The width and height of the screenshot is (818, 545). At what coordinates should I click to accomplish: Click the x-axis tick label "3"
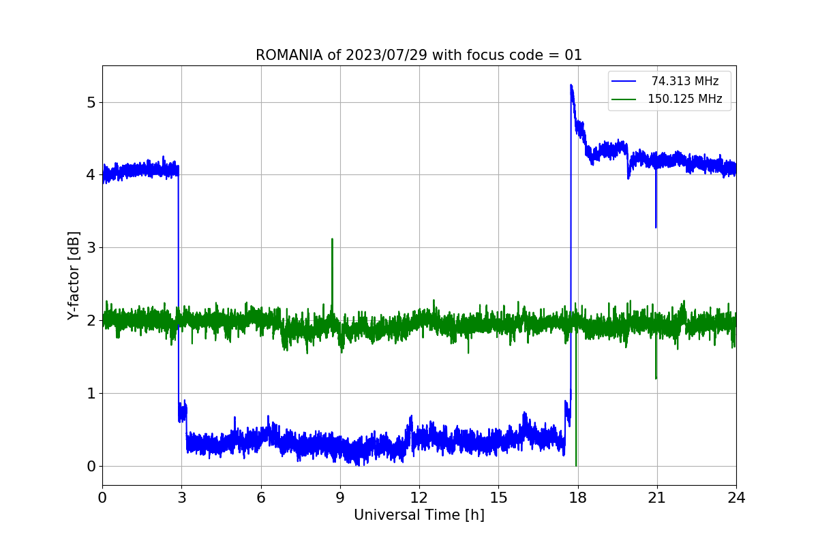tap(181, 497)
